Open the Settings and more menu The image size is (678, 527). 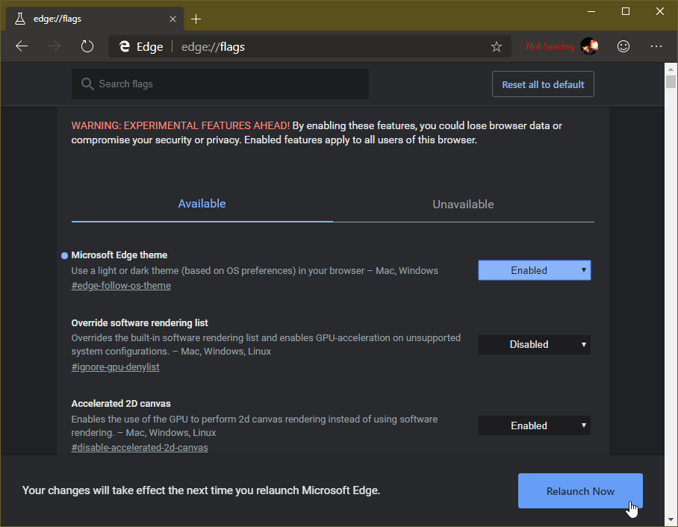tap(656, 46)
